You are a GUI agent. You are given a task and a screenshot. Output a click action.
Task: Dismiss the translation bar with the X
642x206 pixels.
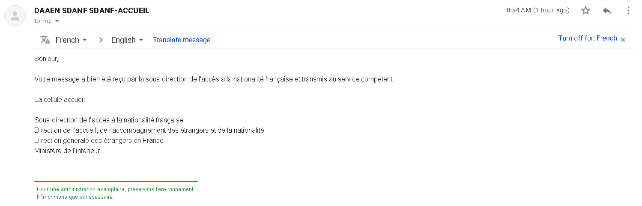(623, 40)
